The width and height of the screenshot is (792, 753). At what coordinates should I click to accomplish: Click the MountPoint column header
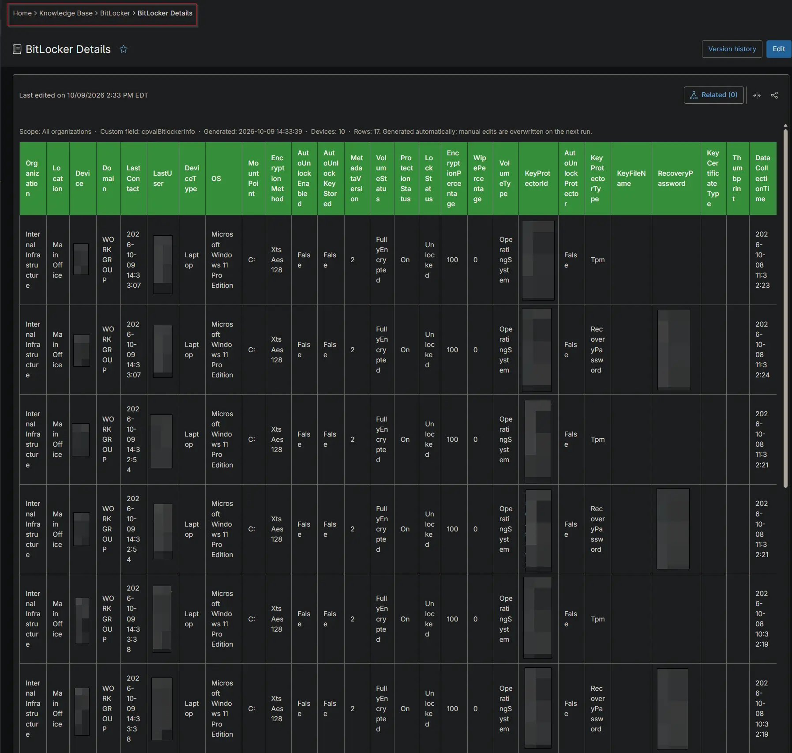(x=253, y=178)
